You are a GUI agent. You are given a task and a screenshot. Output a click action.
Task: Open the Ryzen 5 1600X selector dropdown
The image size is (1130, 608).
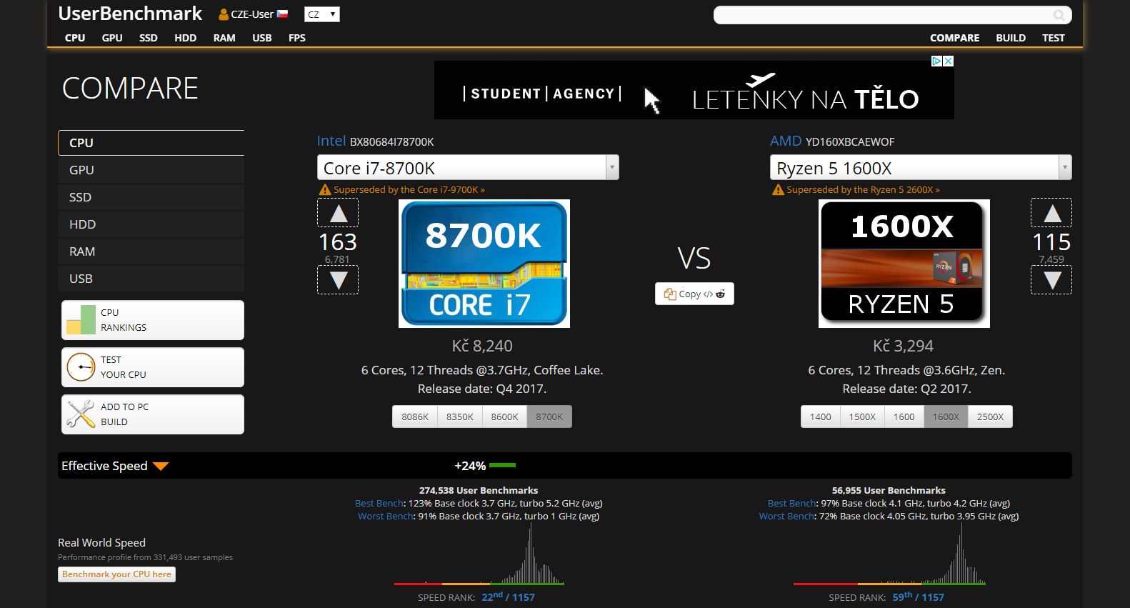(x=921, y=168)
